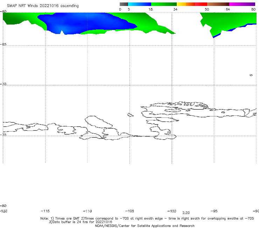Viewport: 259px width, 228px height.
Task: Click the longitude label '-110'
Action: click(87, 211)
